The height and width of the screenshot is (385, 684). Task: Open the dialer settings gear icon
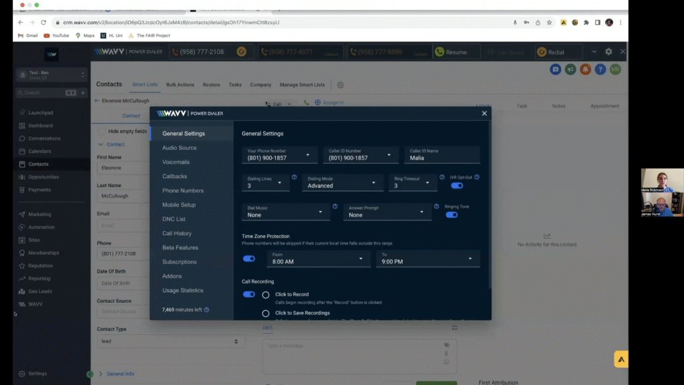(x=609, y=51)
